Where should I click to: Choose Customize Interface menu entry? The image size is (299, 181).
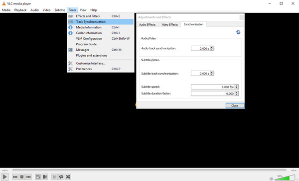101,63
